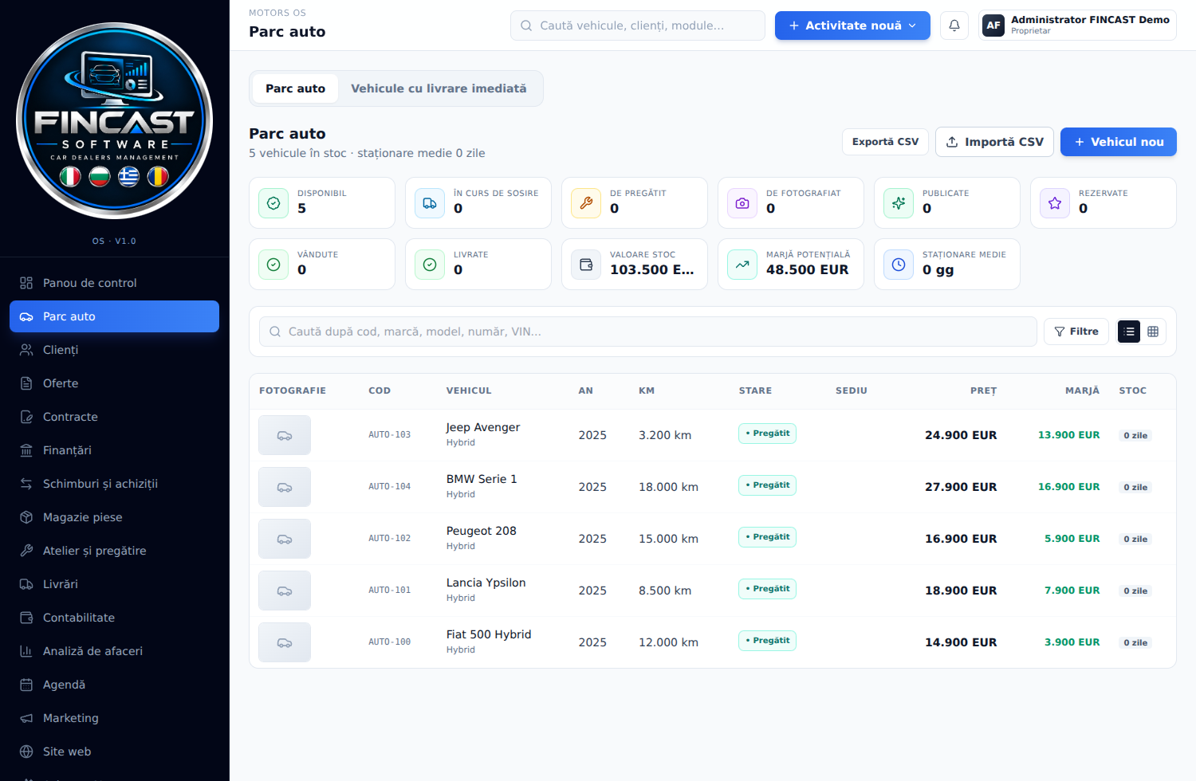
Task: Go to Oferte in sidebar
Action: (114, 383)
